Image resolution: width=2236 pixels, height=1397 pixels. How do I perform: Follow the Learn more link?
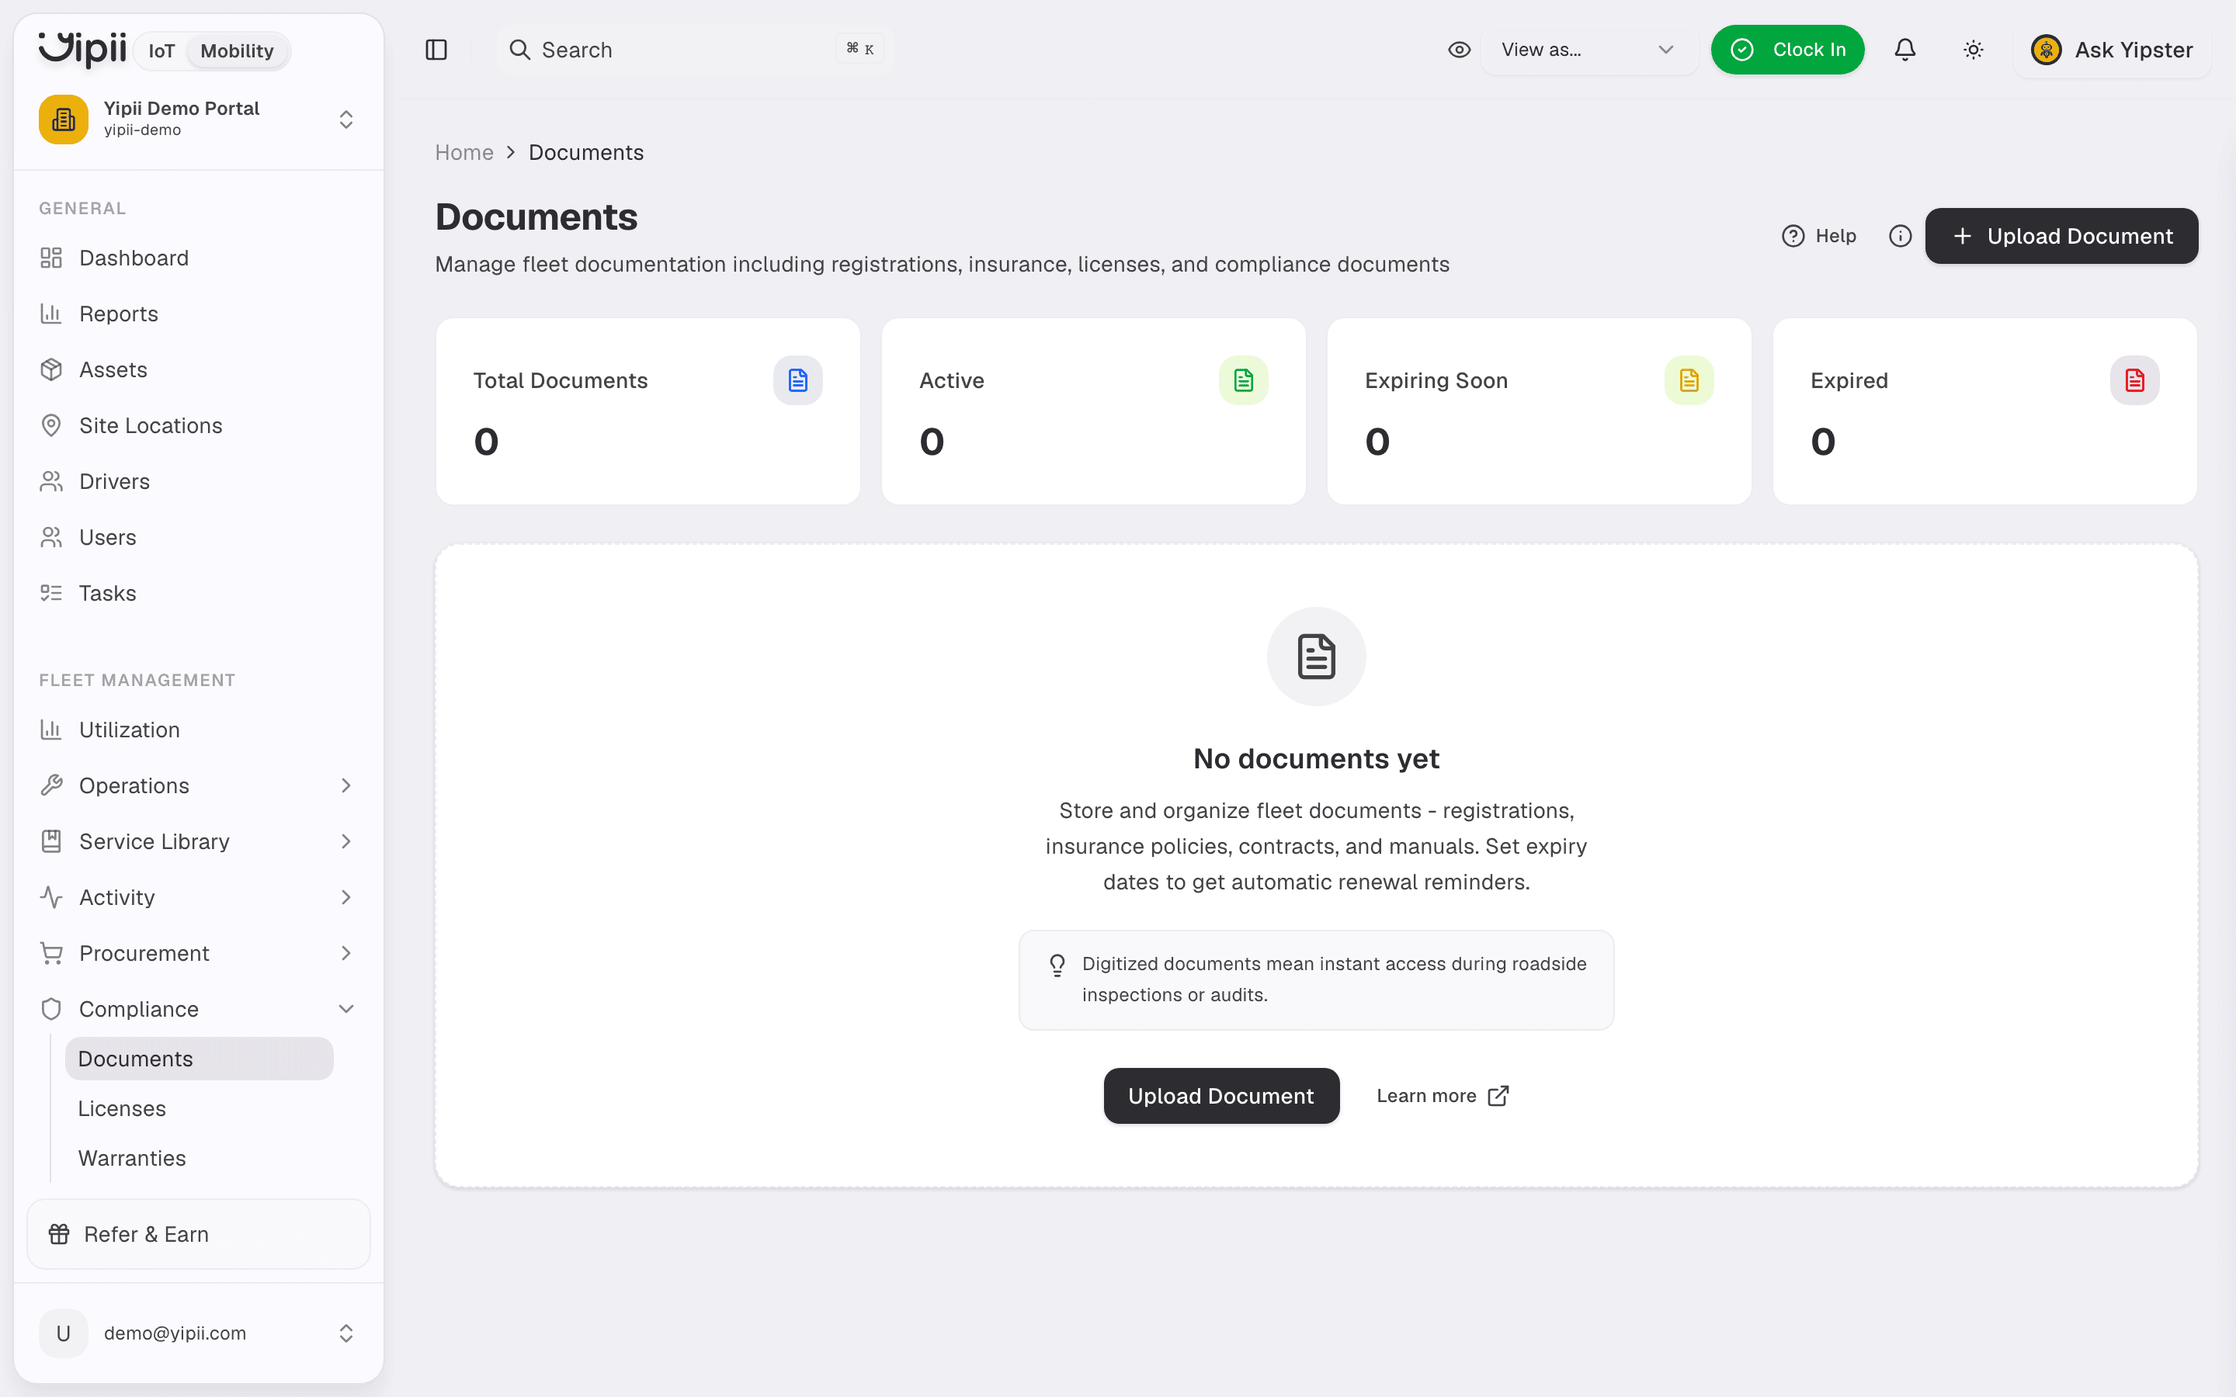1443,1096
